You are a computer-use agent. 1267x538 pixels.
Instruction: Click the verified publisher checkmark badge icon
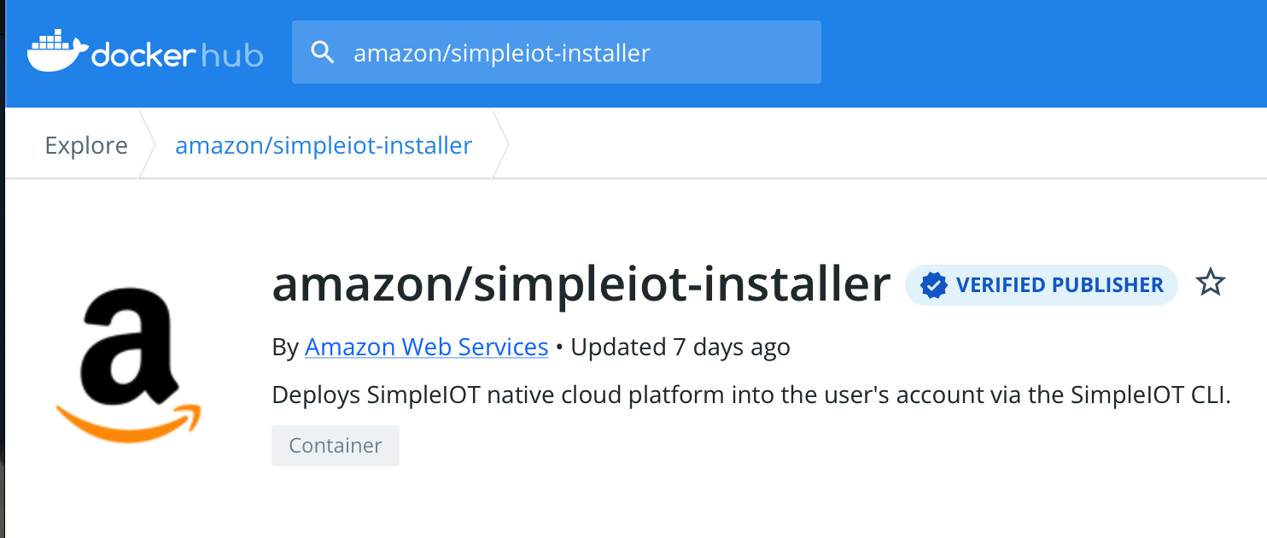click(x=934, y=285)
